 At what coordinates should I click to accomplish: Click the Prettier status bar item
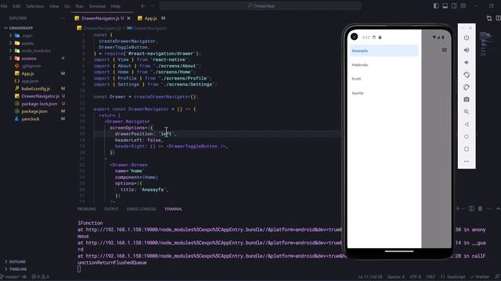point(480,277)
